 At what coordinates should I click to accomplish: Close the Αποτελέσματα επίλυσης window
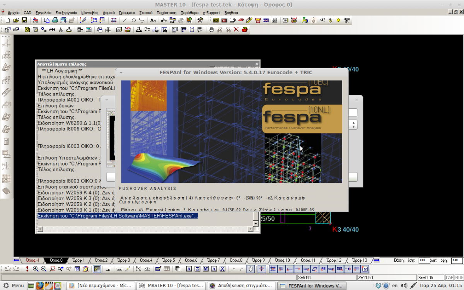click(257, 64)
